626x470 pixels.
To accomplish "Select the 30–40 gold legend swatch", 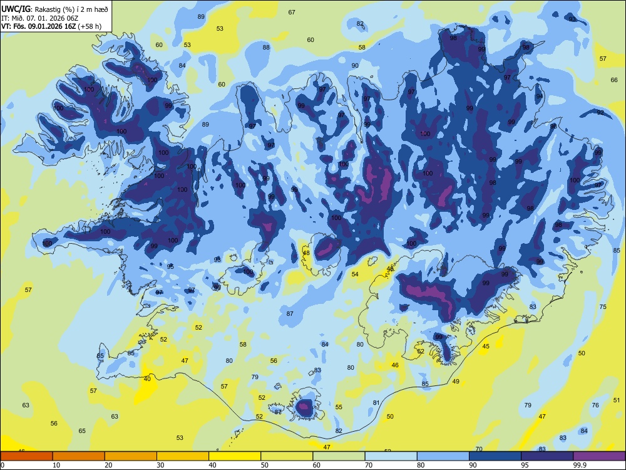I will (x=183, y=456).
